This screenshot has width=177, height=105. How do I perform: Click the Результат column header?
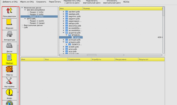click(151, 59)
